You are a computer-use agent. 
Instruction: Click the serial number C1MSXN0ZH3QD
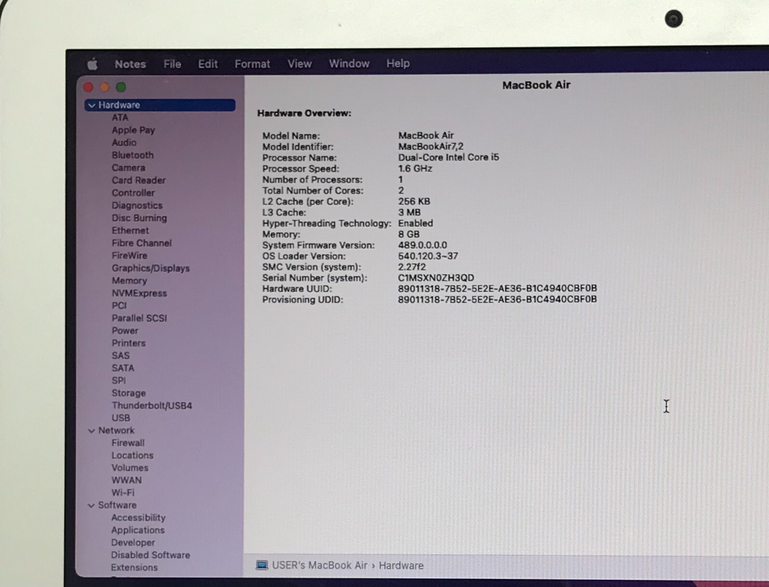point(436,278)
